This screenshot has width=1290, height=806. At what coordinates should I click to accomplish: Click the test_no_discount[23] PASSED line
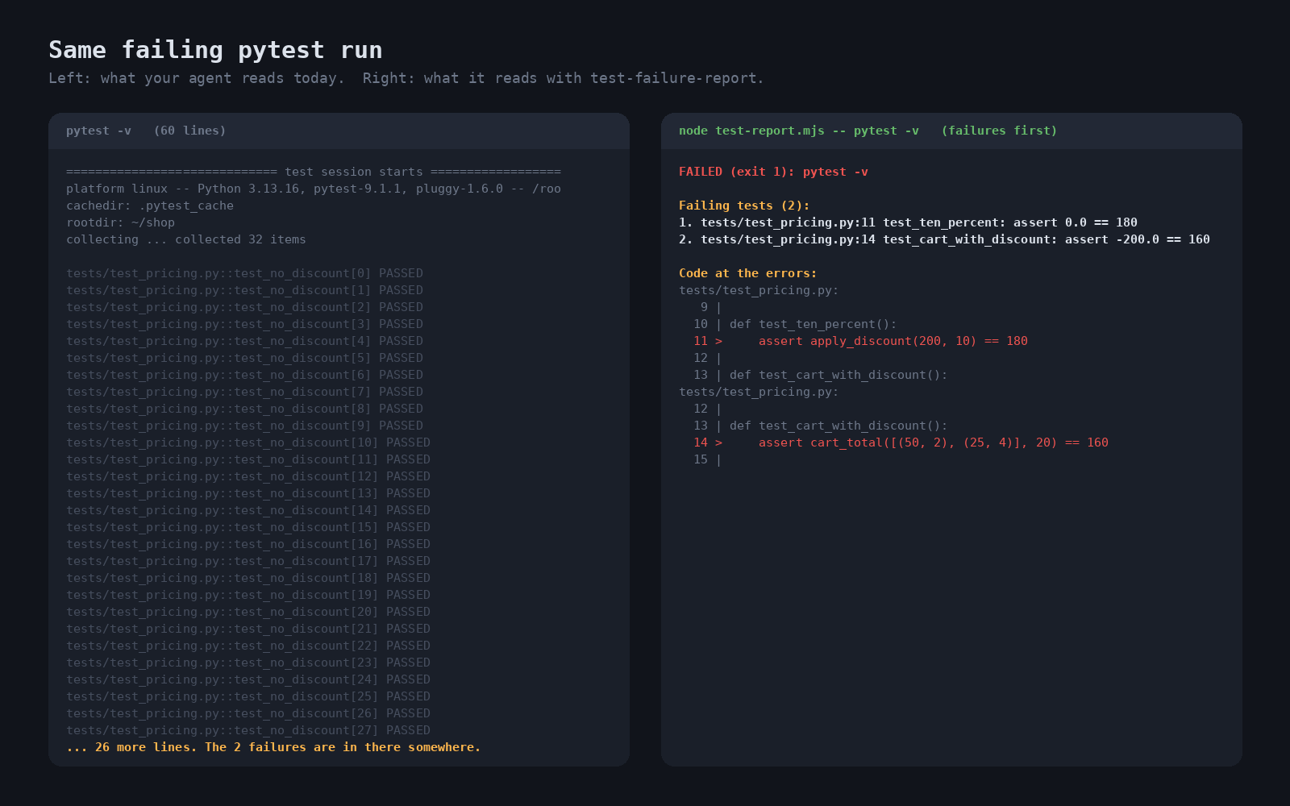tap(248, 663)
